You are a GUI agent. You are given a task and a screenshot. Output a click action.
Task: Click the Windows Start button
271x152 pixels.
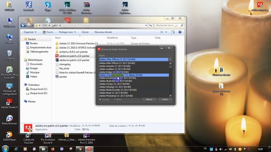tap(6, 149)
